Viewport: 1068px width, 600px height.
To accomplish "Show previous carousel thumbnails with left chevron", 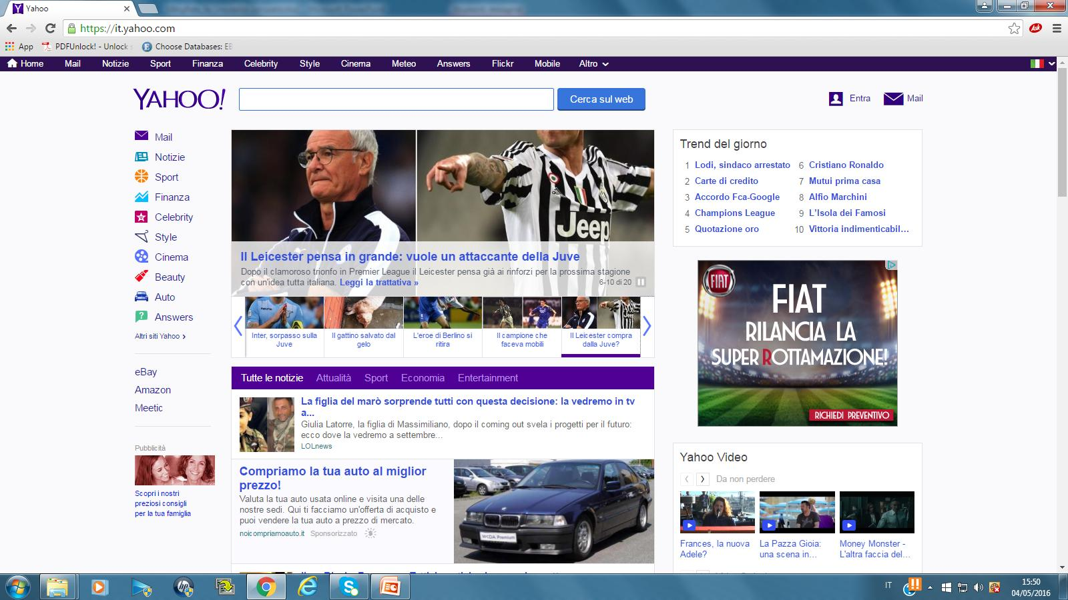I will (238, 326).
